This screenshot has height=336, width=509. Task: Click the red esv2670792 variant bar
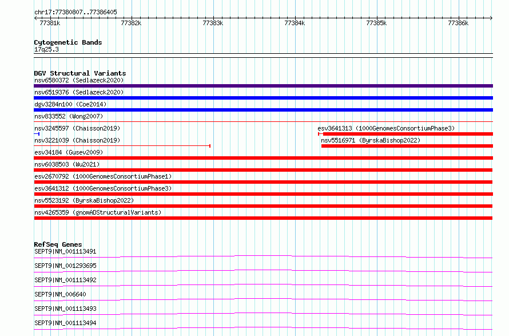point(263,182)
